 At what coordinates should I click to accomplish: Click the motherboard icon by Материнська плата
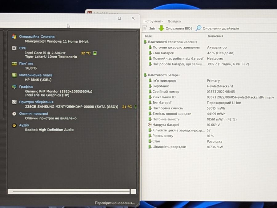14,75
